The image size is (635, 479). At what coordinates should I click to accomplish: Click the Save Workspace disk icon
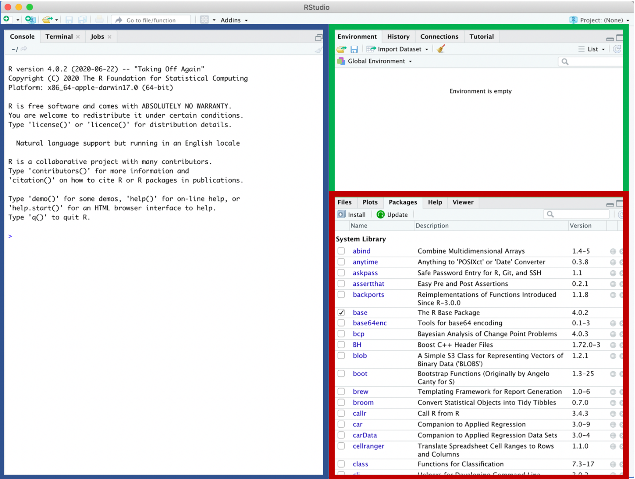[354, 49]
